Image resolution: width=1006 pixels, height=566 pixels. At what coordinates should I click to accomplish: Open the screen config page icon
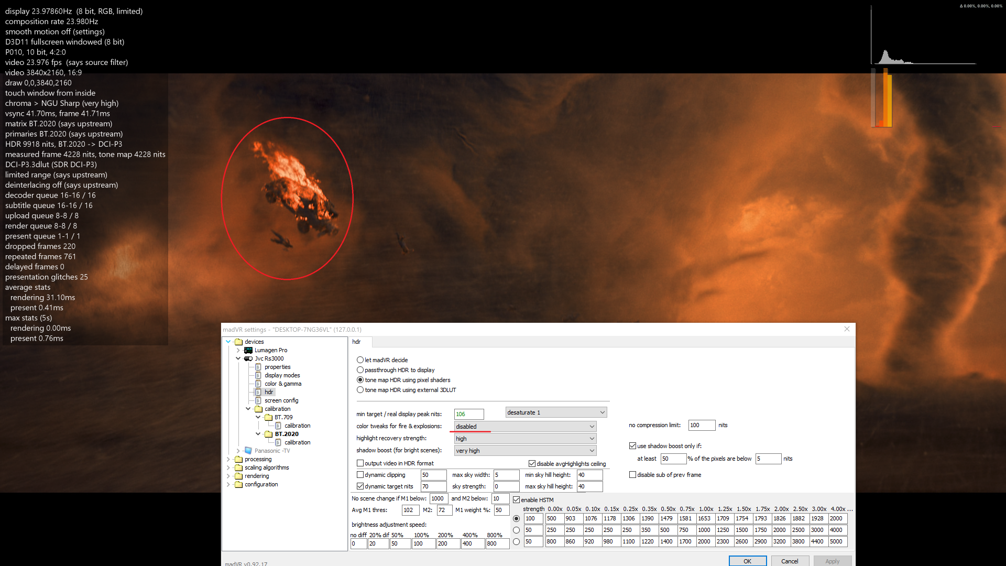click(x=258, y=400)
